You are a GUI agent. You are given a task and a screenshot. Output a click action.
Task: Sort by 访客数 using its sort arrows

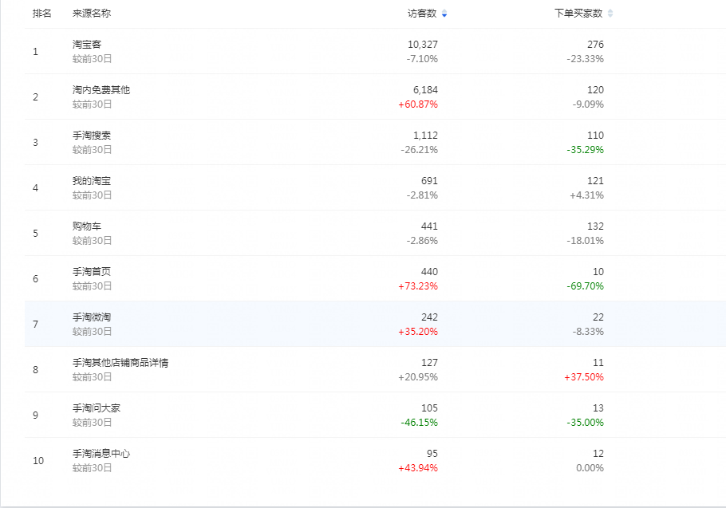[x=444, y=14]
